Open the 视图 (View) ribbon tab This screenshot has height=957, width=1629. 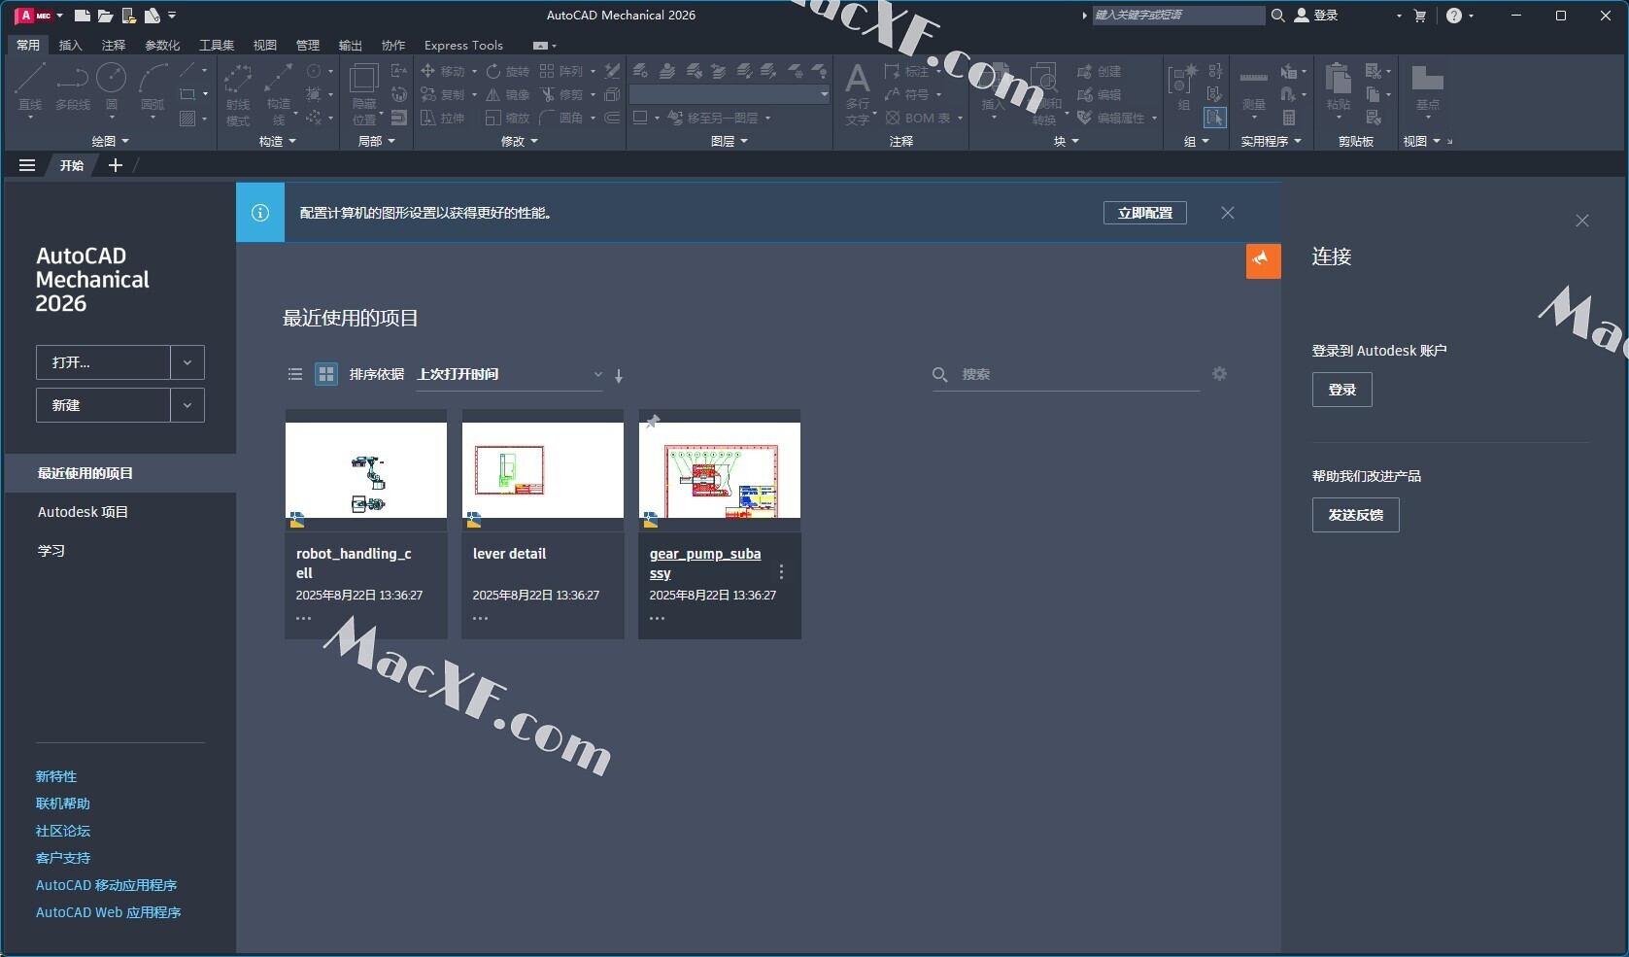(265, 45)
